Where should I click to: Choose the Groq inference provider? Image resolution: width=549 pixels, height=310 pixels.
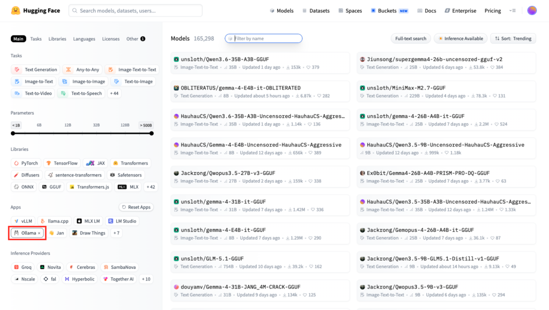[23, 267]
